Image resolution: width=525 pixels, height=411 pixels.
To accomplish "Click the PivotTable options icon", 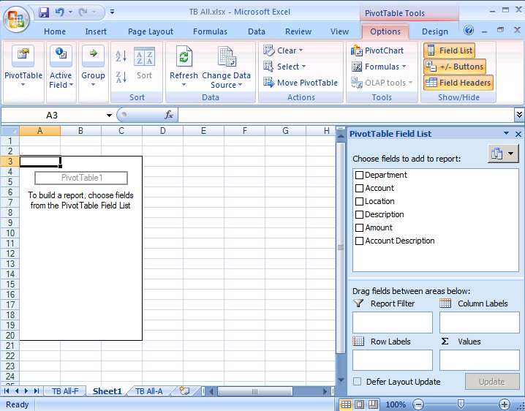I will pos(23,56).
